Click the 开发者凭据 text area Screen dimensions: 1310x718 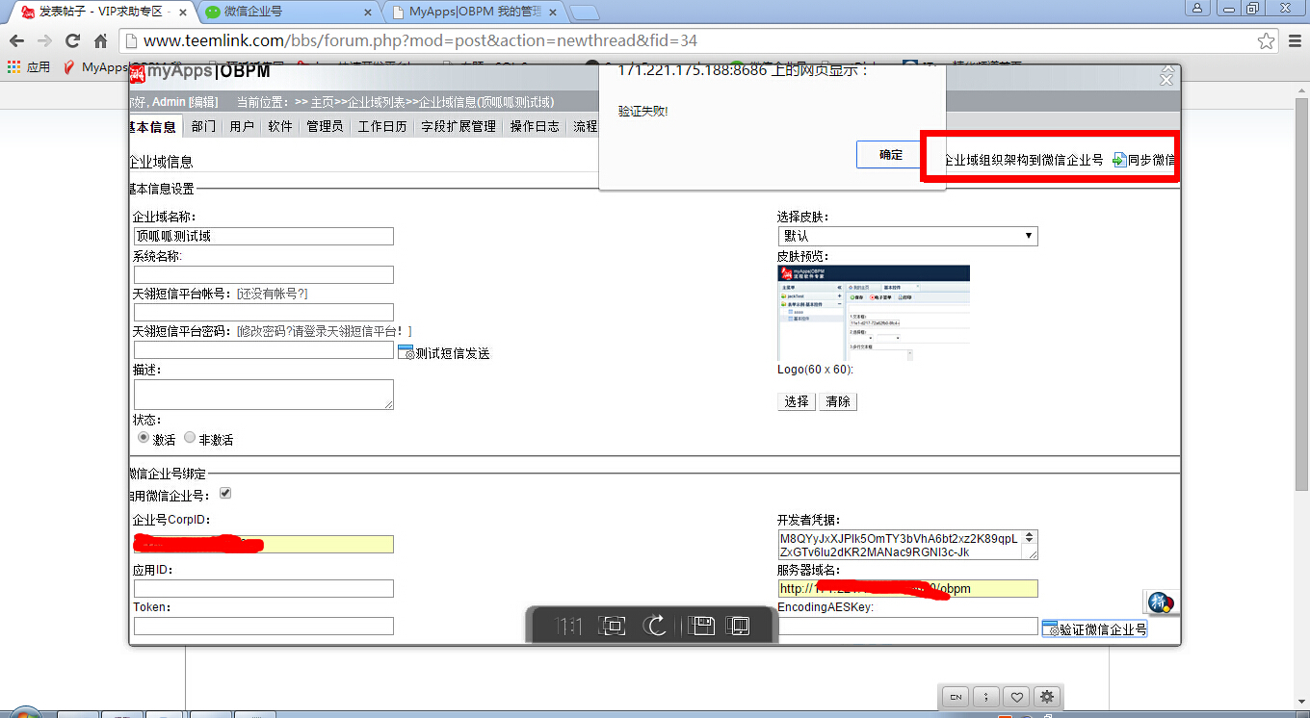tap(907, 545)
